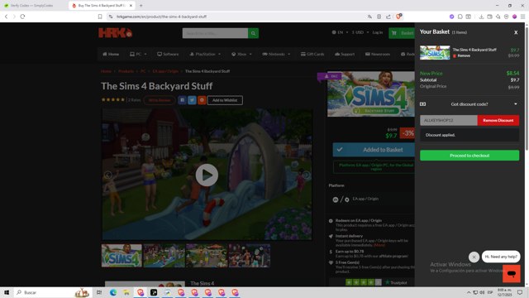This screenshot has height=298, width=529.
Task: Expand the PC menu dropdown
Action: (138, 54)
